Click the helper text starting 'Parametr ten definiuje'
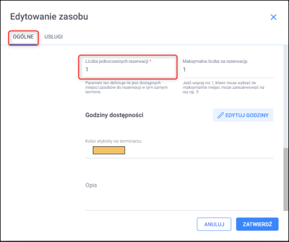This screenshot has height=242, width=289. pos(126,87)
